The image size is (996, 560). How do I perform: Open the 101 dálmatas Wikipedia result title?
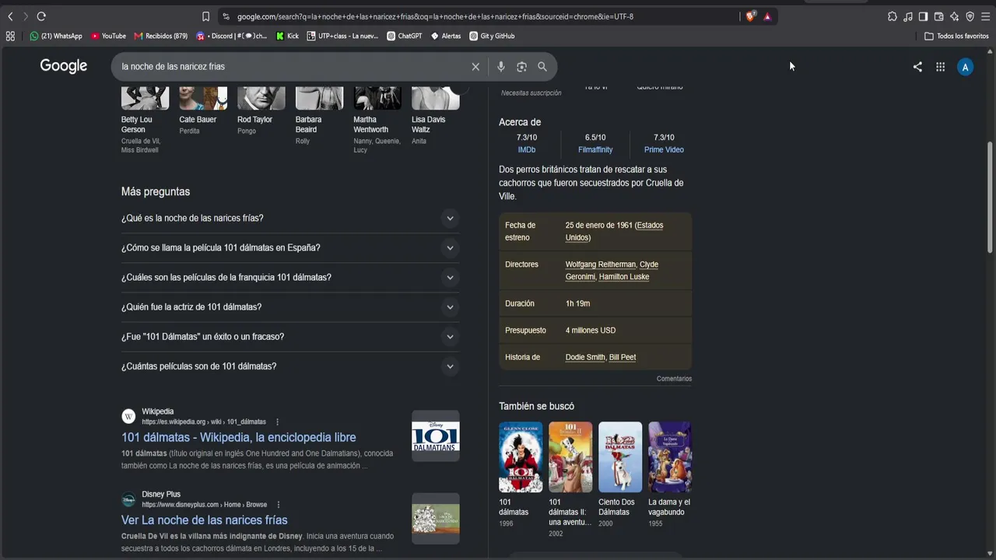coord(239,437)
